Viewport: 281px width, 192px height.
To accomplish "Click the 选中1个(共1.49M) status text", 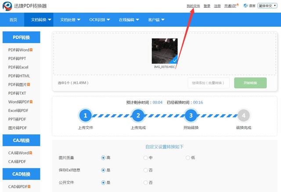I will tap(73, 83).
